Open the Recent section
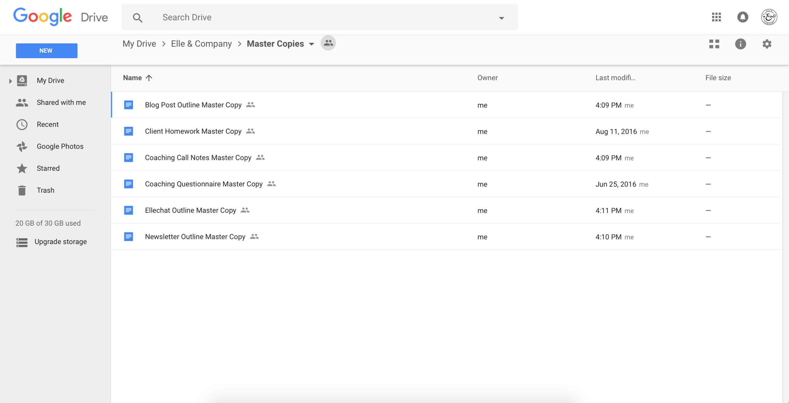The width and height of the screenshot is (789, 403). point(48,124)
